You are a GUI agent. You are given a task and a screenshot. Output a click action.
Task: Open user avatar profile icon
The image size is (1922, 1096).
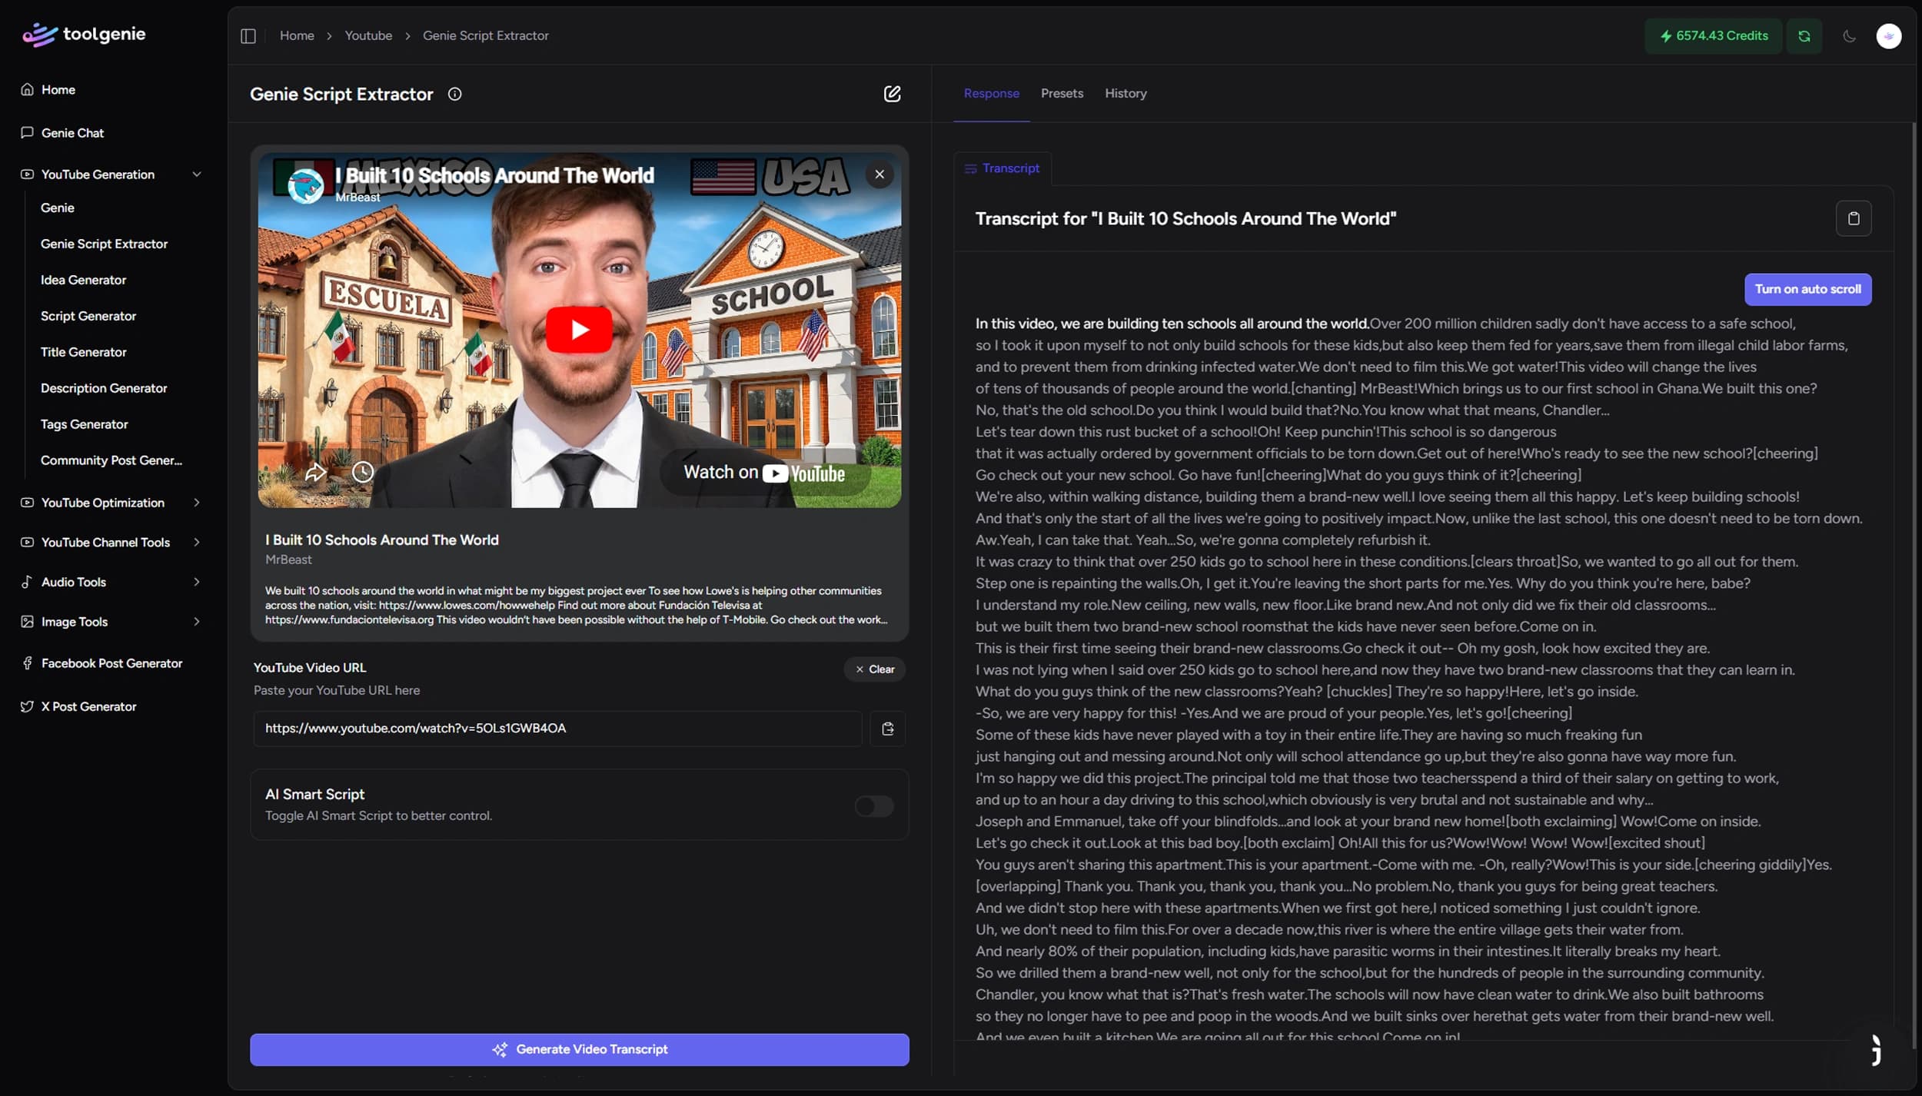click(x=1888, y=36)
